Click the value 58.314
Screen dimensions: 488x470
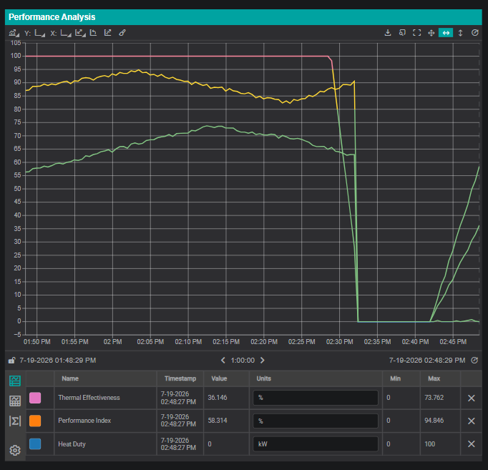(218, 421)
